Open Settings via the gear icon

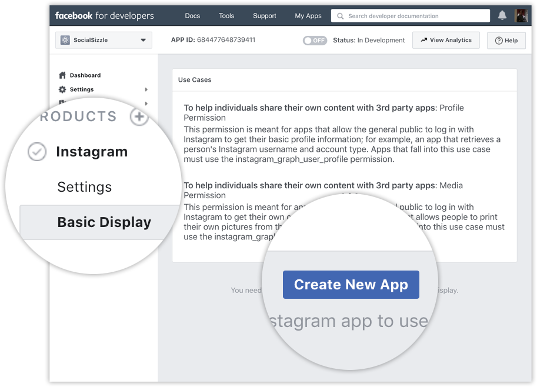click(x=63, y=89)
